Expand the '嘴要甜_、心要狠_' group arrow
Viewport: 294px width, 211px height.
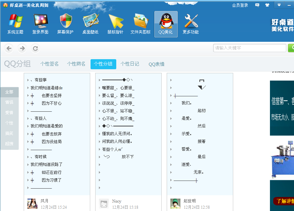100,88
